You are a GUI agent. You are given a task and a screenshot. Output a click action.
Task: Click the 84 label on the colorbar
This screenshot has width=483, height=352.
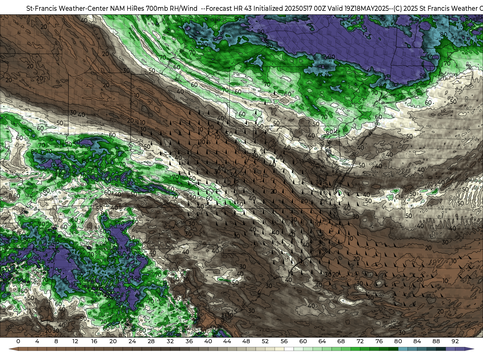pos(417,341)
